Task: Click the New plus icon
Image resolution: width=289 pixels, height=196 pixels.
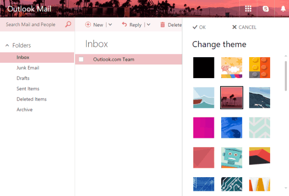Action: (x=88, y=25)
